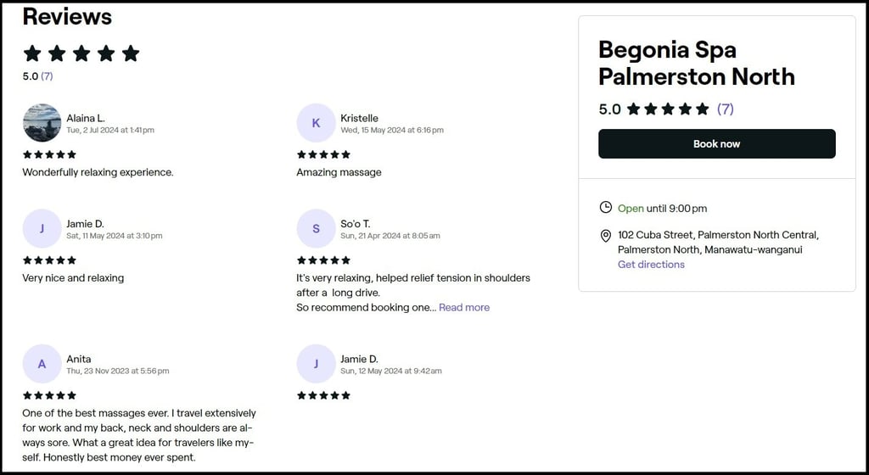Click So'o T.'s S avatar circle
869x475 pixels.
(x=316, y=228)
